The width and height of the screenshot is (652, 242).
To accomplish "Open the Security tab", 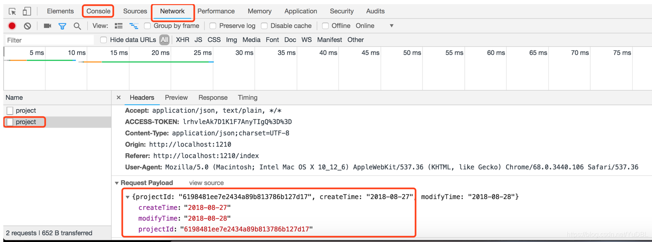I will click(342, 11).
